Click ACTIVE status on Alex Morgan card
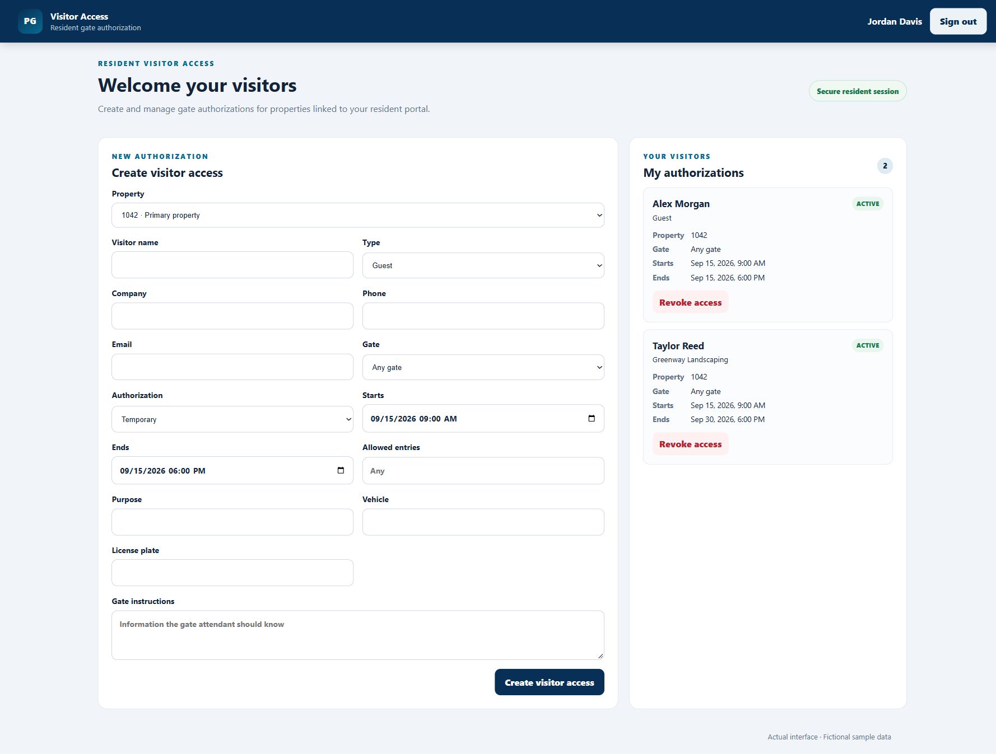Viewport: 996px width, 754px height. pyautogui.click(x=868, y=204)
